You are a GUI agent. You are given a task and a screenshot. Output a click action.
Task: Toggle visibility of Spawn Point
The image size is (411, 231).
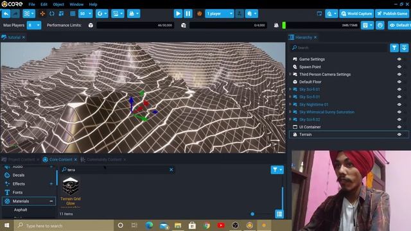[x=399, y=67]
